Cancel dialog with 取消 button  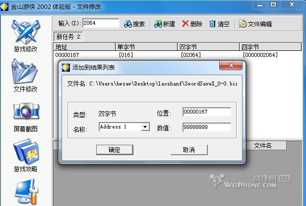pyautogui.click(x=189, y=150)
